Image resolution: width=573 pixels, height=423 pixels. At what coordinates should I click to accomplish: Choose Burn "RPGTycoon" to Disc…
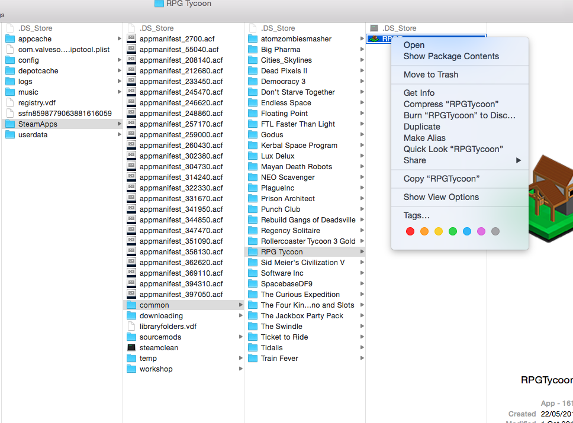460,115
